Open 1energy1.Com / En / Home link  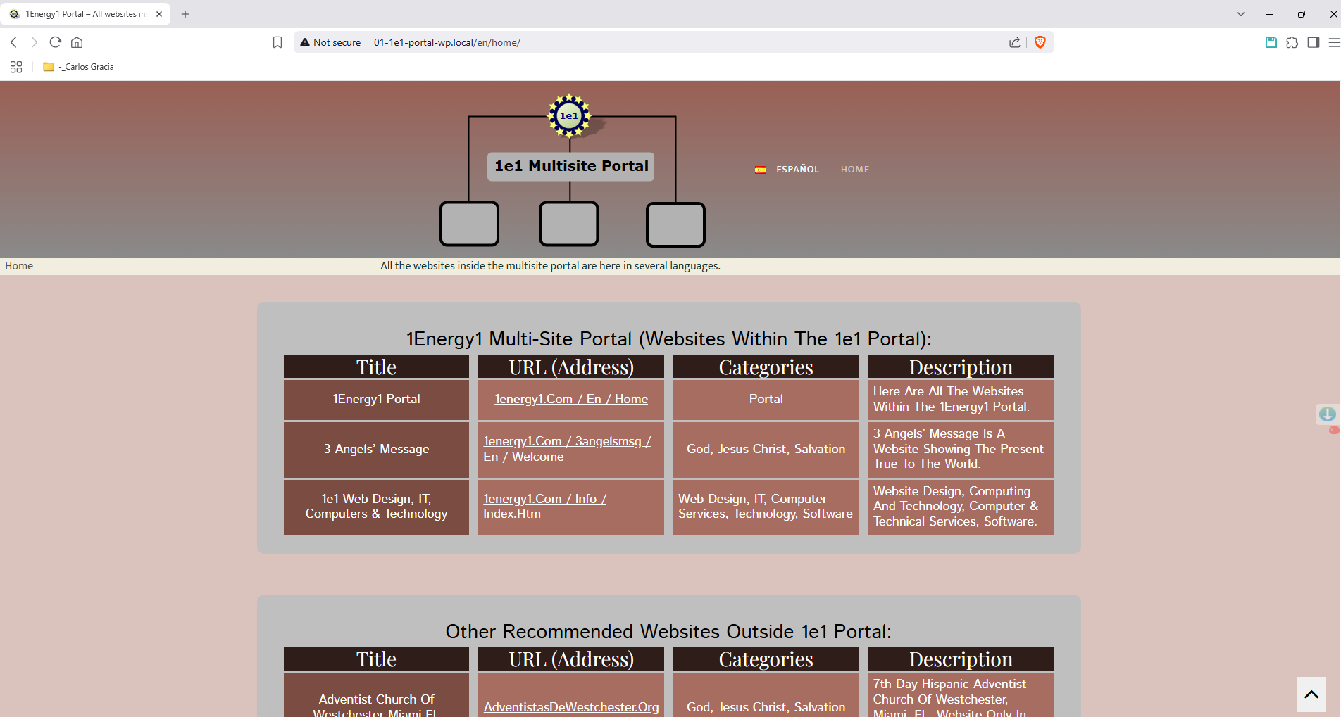[x=571, y=399]
